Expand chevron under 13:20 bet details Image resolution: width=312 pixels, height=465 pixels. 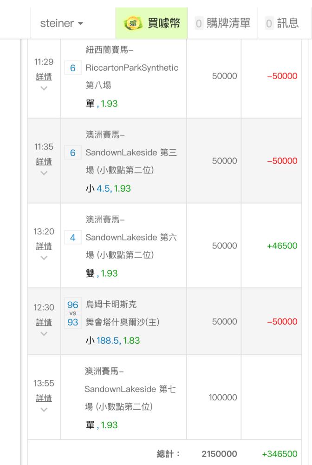[44, 258]
